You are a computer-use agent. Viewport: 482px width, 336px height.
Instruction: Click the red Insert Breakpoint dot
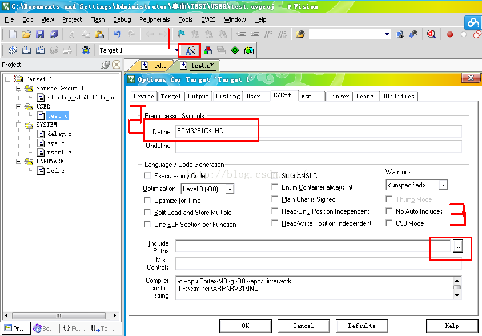[450, 34]
